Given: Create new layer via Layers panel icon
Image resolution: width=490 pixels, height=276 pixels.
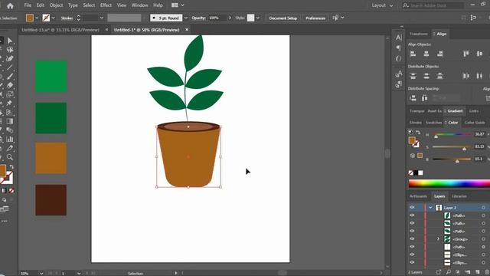Looking at the screenshot, I should [x=477, y=272].
